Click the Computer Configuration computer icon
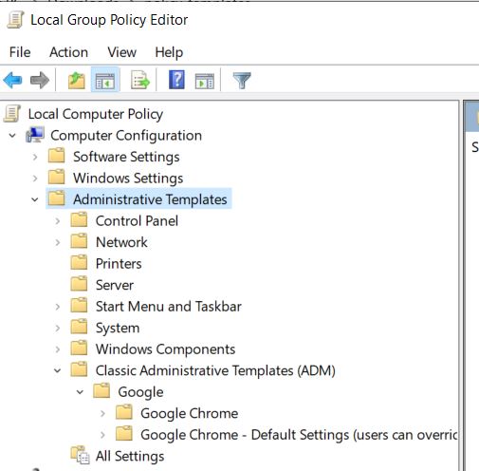 [35, 135]
